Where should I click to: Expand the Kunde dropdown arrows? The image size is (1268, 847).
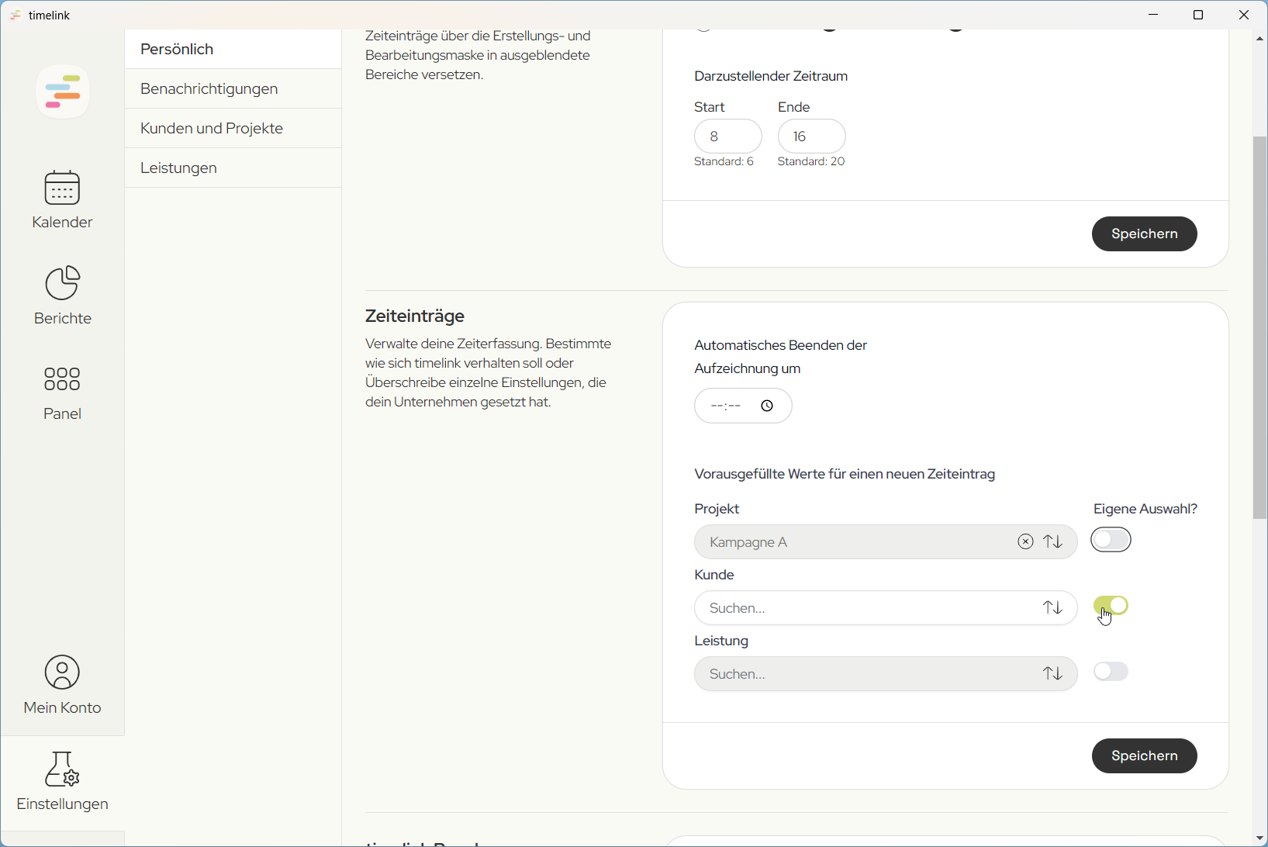[x=1053, y=608]
